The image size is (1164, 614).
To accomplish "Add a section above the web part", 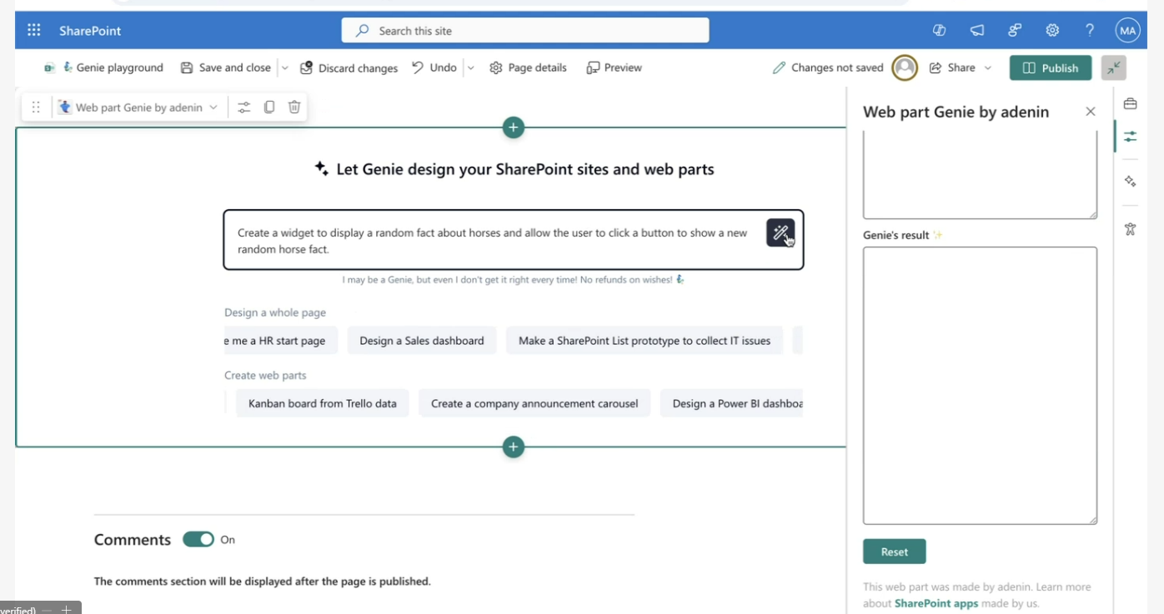I will [x=514, y=127].
